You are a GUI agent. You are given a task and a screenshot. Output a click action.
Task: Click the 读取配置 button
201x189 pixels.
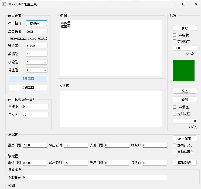click(185, 163)
